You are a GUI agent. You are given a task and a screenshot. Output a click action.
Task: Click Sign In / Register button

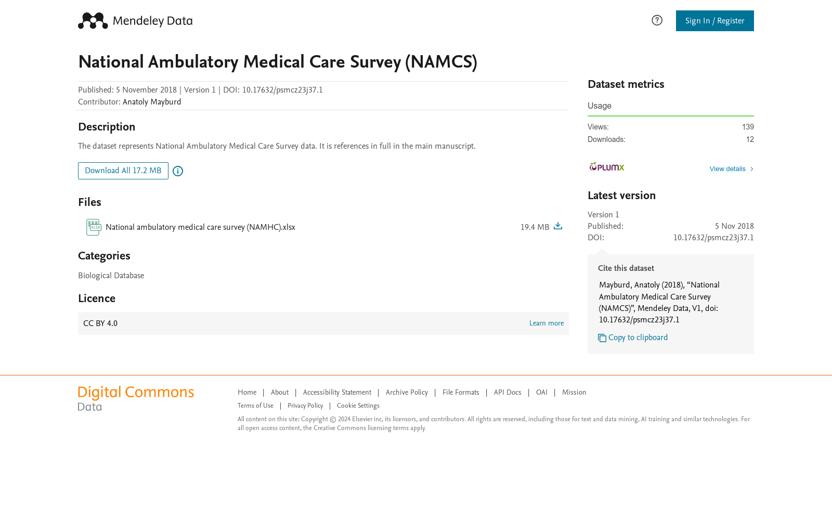(715, 21)
